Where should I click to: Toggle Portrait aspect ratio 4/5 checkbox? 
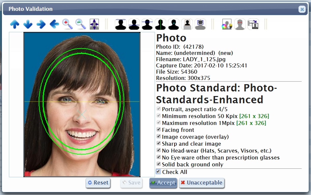click(x=159, y=109)
